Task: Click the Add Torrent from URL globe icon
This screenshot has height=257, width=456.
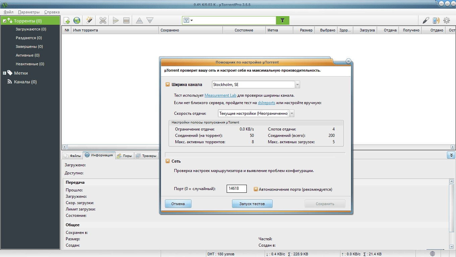Action: click(x=77, y=21)
